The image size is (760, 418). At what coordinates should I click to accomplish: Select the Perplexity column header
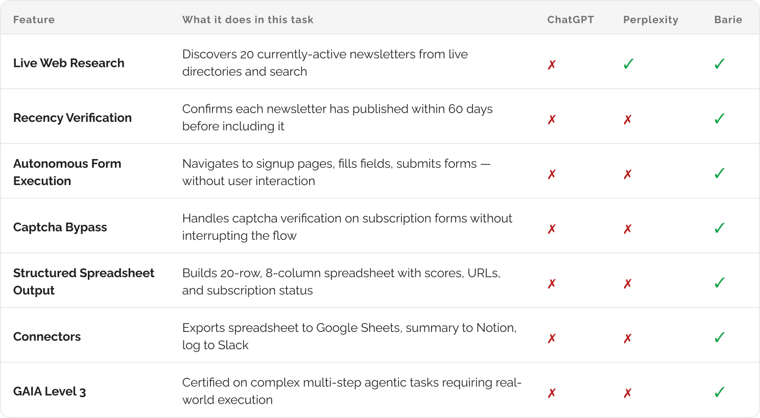click(x=650, y=20)
